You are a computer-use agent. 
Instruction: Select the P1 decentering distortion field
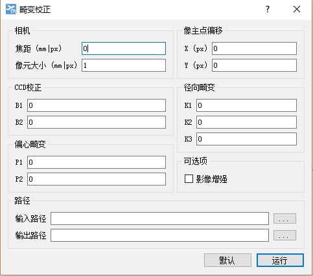[97, 162]
